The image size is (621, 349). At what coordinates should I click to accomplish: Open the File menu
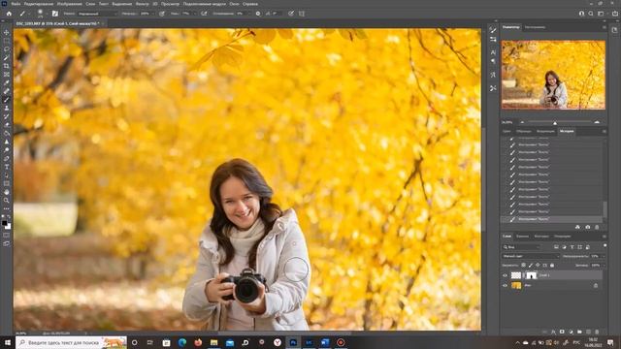pyautogui.click(x=16, y=4)
